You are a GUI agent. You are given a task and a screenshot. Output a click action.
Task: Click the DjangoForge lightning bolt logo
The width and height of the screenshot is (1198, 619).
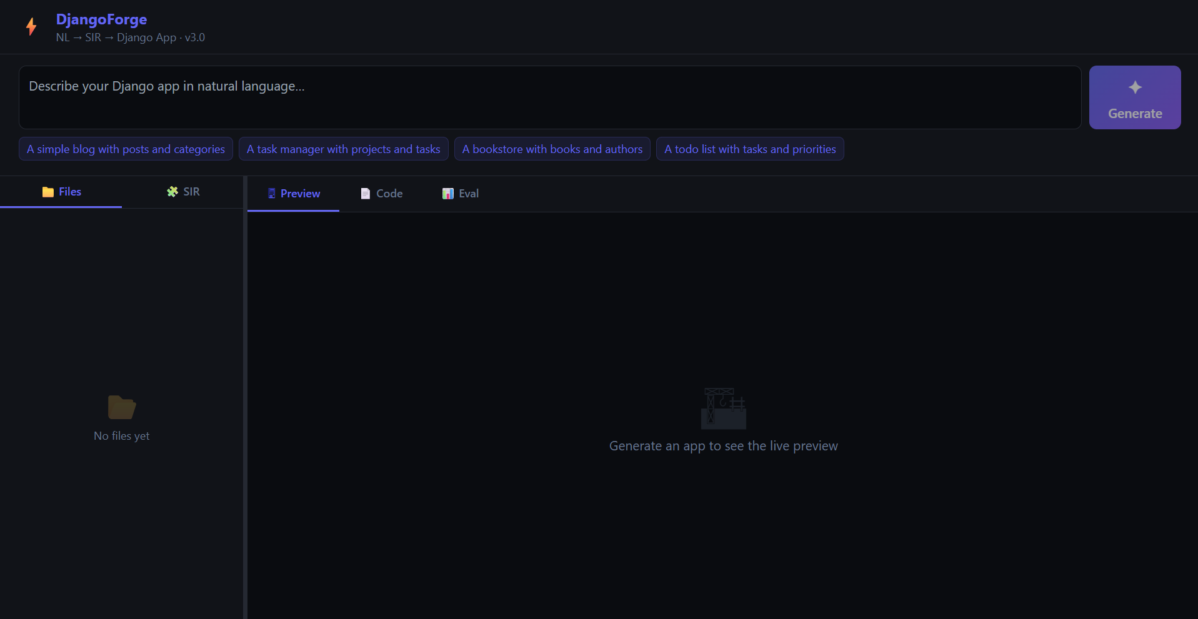(x=31, y=27)
